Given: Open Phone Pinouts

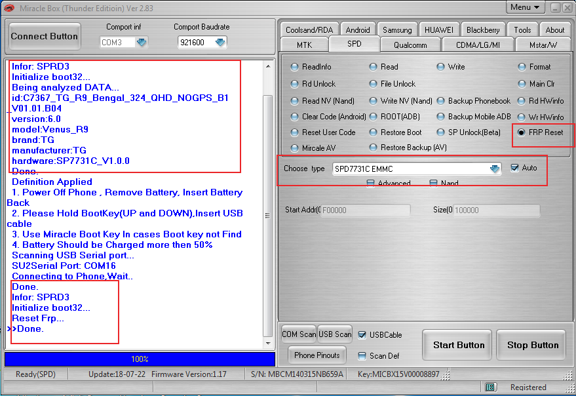Looking at the screenshot, I should pos(317,355).
